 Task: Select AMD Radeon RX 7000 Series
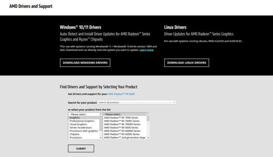(x=125, y=118)
